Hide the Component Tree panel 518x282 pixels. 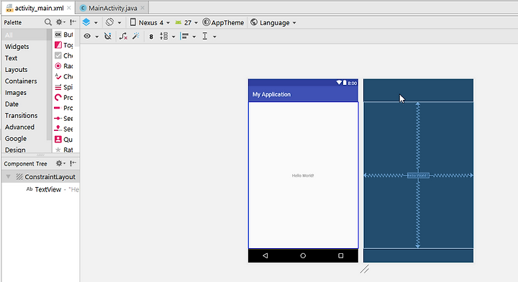click(x=73, y=163)
